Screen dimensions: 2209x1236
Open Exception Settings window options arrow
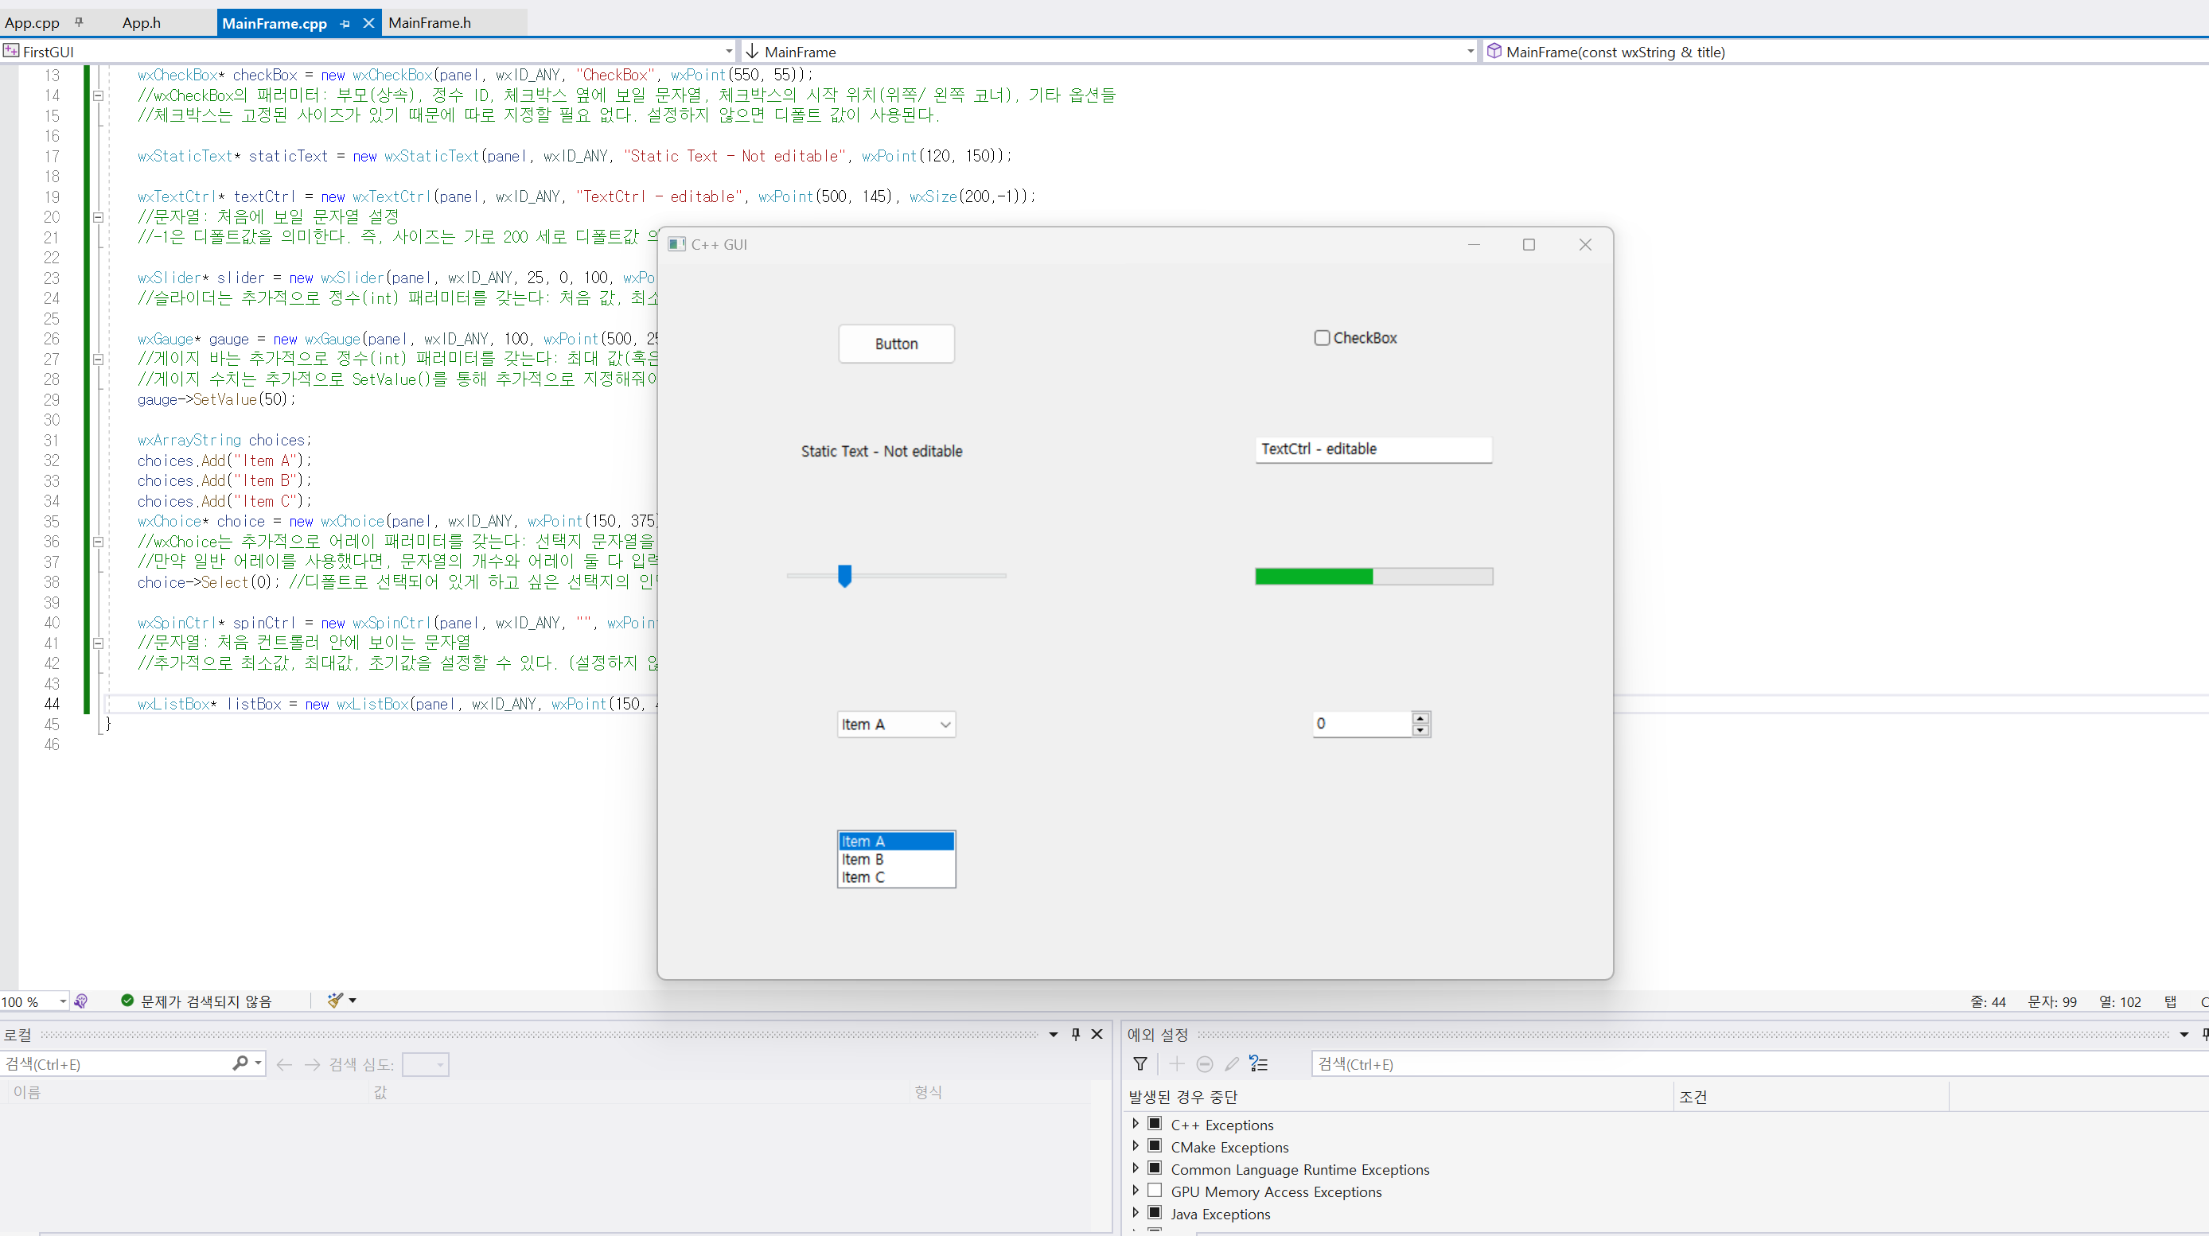tap(2184, 1035)
